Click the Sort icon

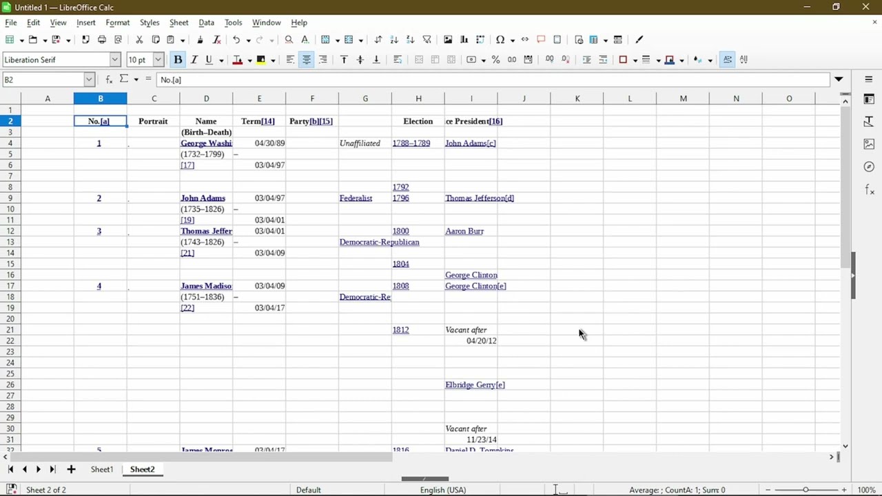pos(378,39)
